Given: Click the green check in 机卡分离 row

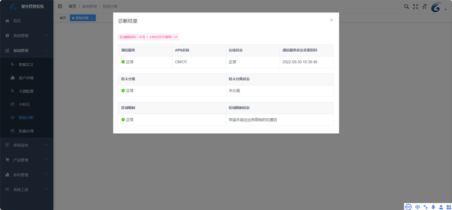Looking at the screenshot, I should click(123, 91).
